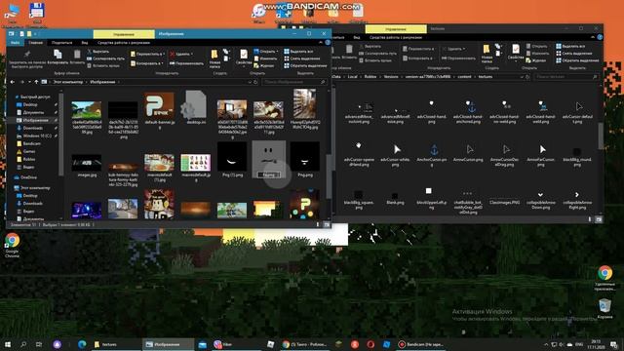The width and height of the screenshot is (624, 351).
Task: Click Журнал in Изображения window ribbon
Action: (264, 65)
